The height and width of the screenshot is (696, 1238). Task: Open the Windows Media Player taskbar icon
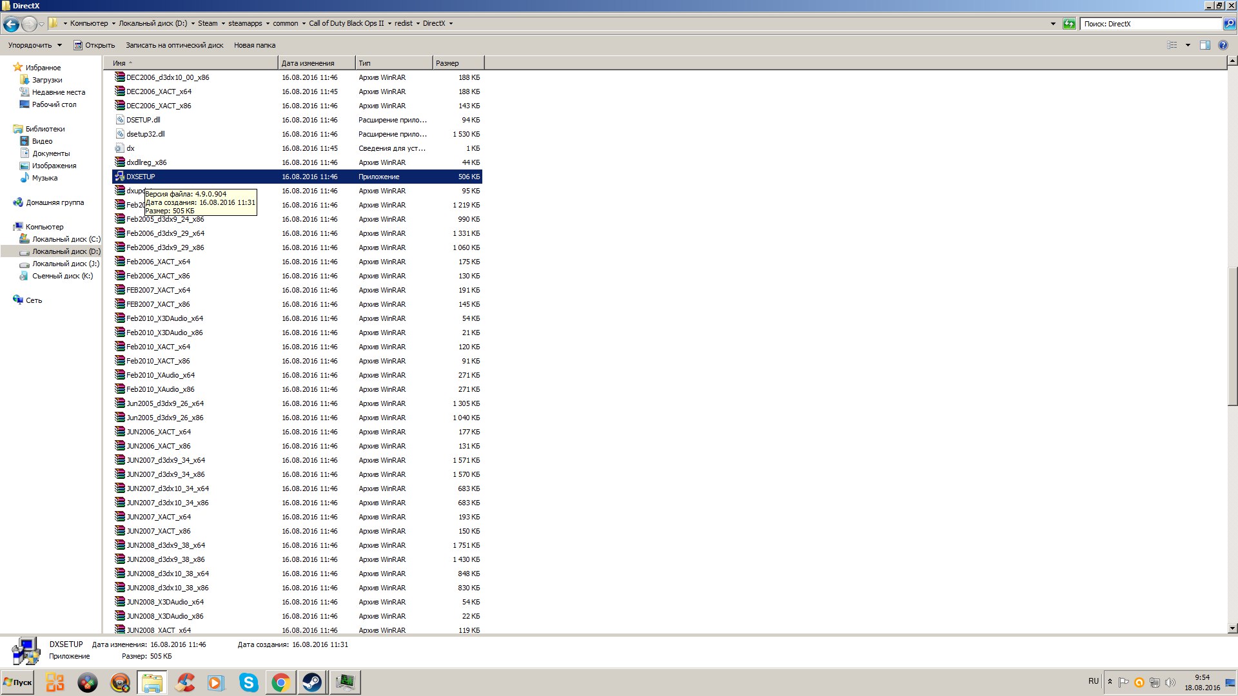click(x=216, y=682)
